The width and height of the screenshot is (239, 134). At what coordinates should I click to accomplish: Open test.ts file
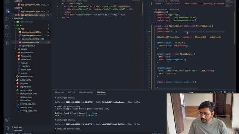pyautogui.click(x=24, y=73)
